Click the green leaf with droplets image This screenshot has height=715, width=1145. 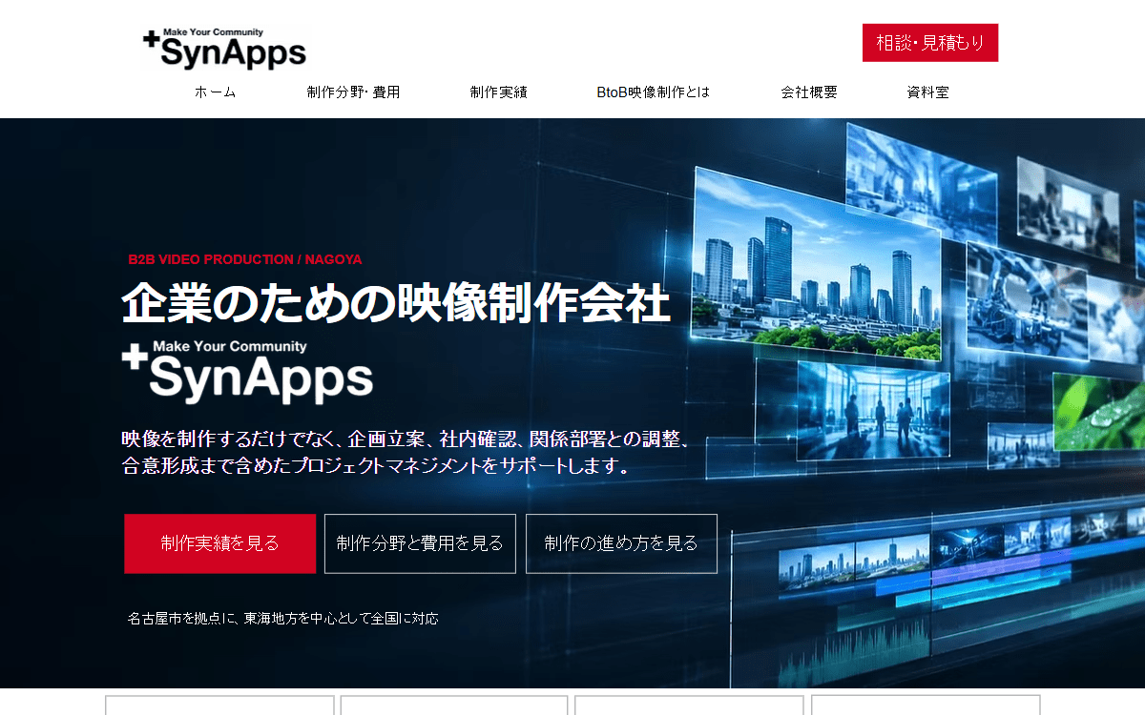click(x=1099, y=412)
